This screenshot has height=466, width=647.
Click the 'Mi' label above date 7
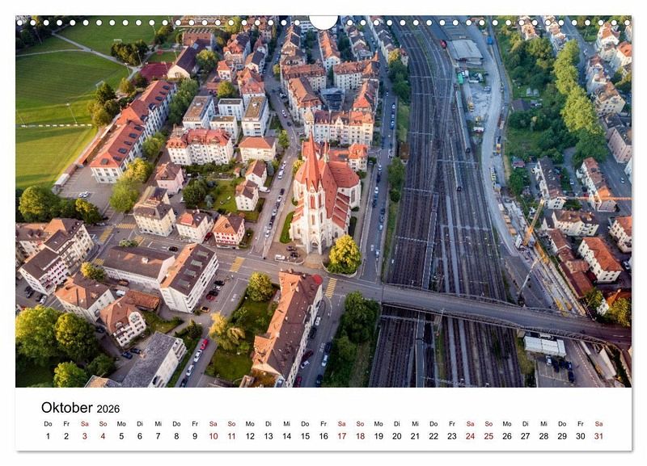coord(158,423)
